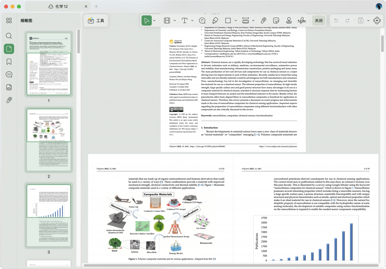This screenshot has width=386, height=269.
Task: Open the mdpi.com journal polymers link
Action: click(x=278, y=146)
